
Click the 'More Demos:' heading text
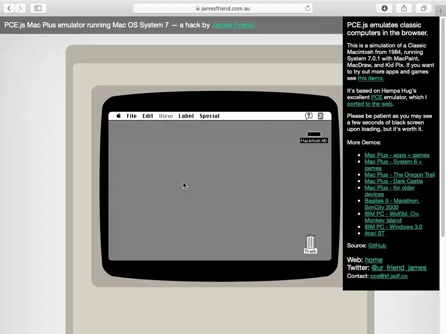click(x=364, y=143)
